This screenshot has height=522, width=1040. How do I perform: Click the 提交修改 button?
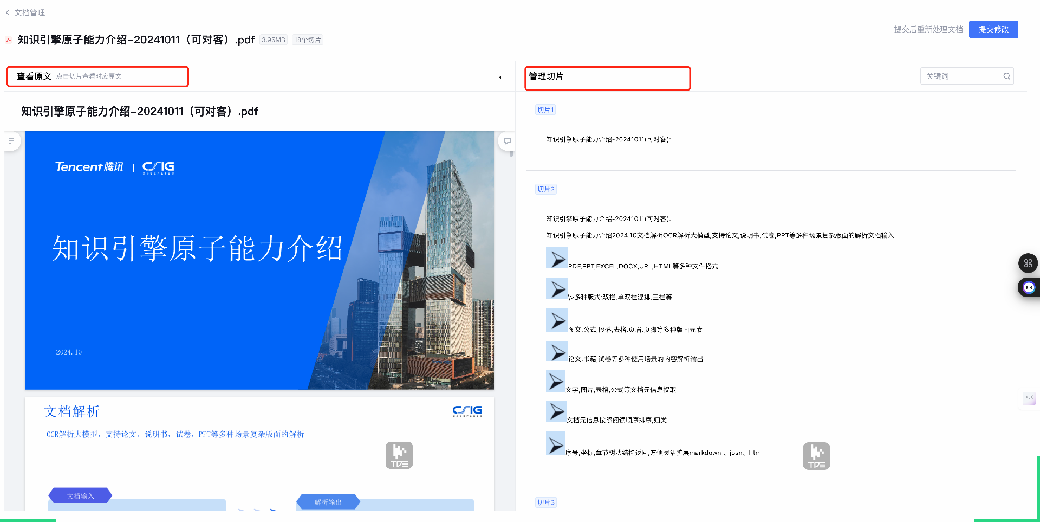point(993,29)
